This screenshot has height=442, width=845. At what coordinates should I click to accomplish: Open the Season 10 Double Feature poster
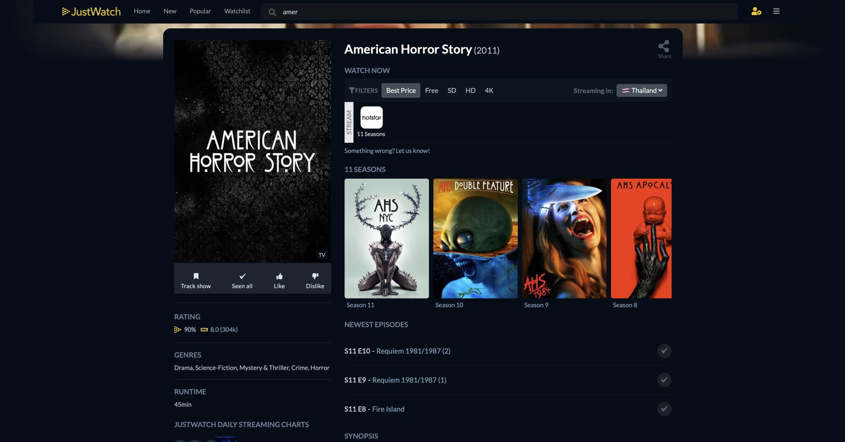(475, 238)
